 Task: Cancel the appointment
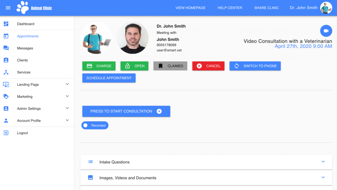[x=208, y=66]
